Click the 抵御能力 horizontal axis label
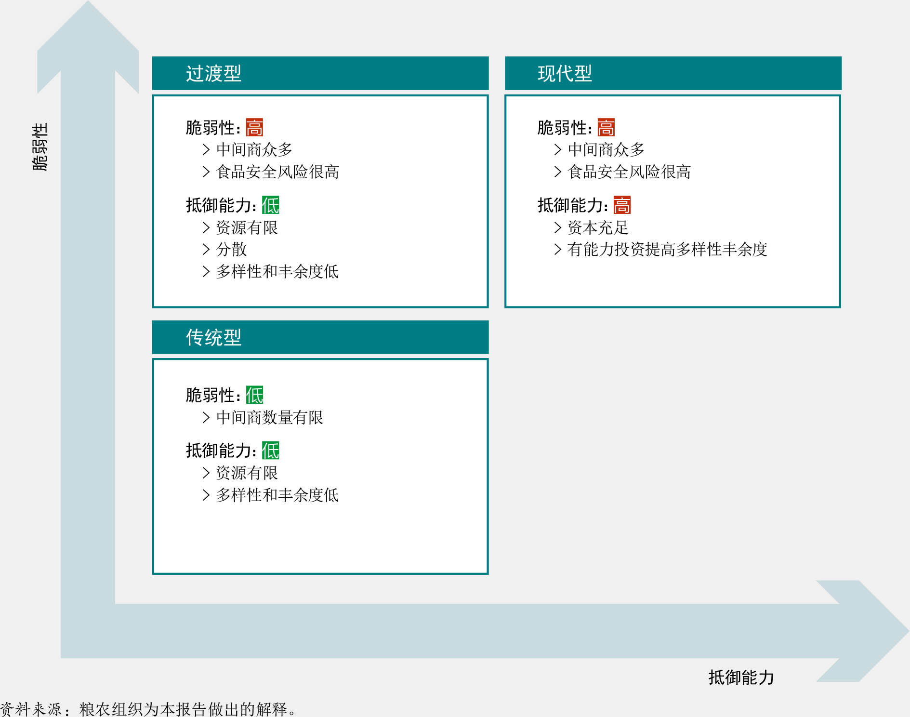The height and width of the screenshot is (717, 910). pos(741,677)
